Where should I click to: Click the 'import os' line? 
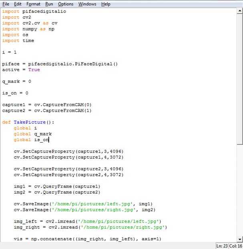(15, 35)
